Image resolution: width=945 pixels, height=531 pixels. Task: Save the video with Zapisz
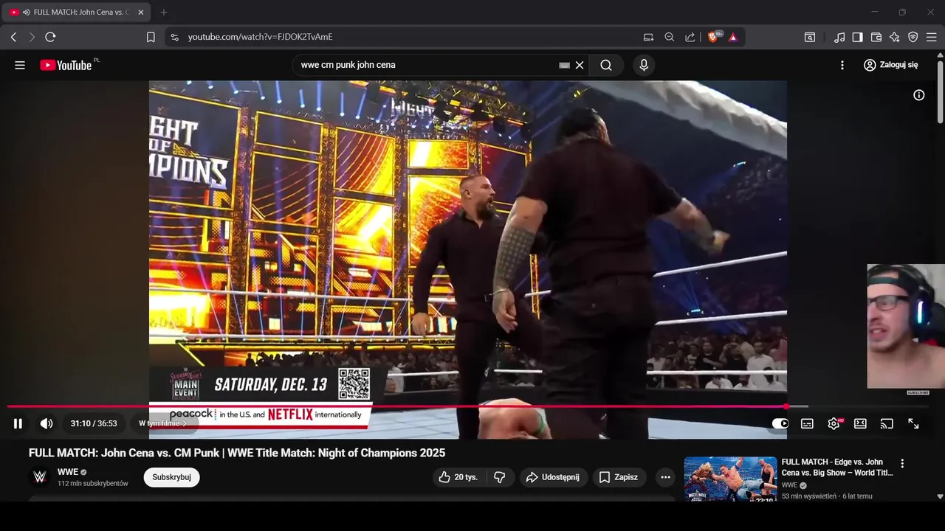619,477
